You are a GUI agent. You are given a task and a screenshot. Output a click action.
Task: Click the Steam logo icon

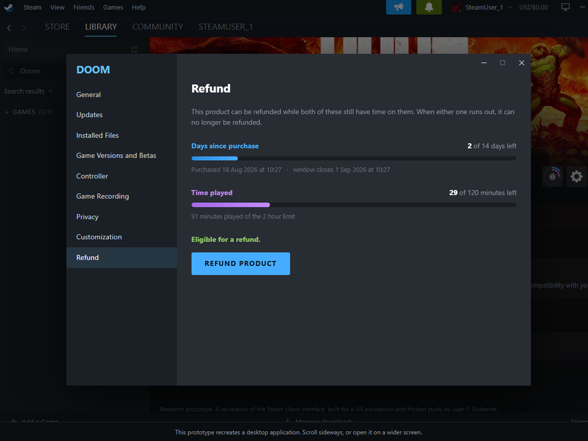click(x=8, y=7)
